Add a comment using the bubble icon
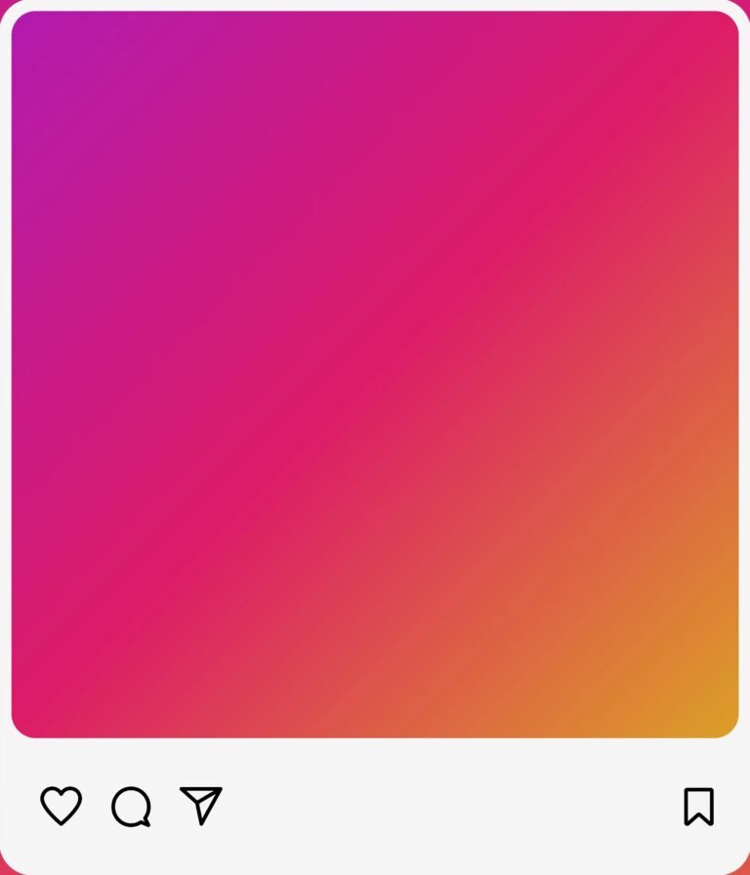 click(131, 807)
